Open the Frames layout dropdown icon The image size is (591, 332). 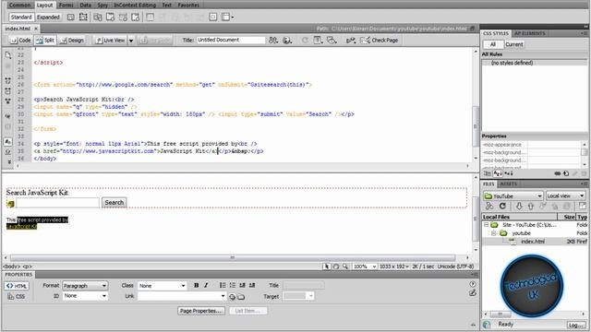(x=227, y=17)
